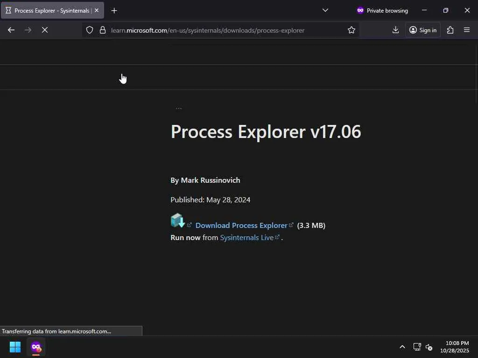Click the back navigation arrow

click(11, 30)
